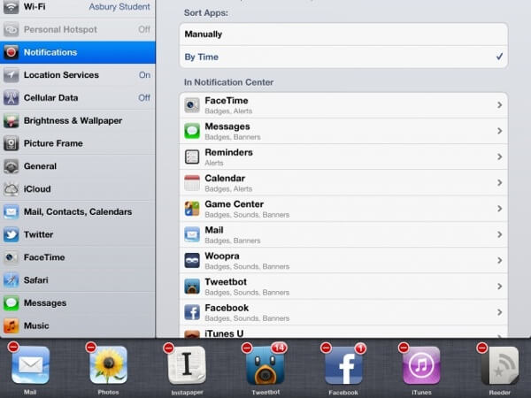The height and width of the screenshot is (398, 531).
Task: Click red Notifications icon in sidebar
Action: click(12, 52)
